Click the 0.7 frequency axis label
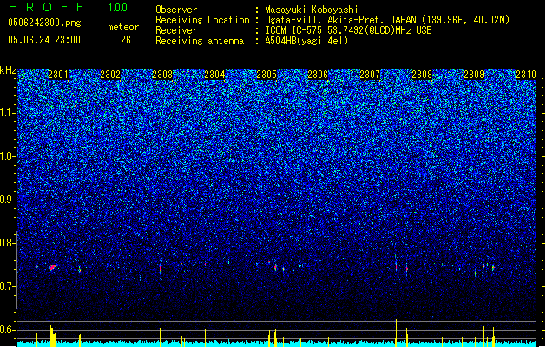The height and width of the screenshot is (347, 546). [x=8, y=286]
